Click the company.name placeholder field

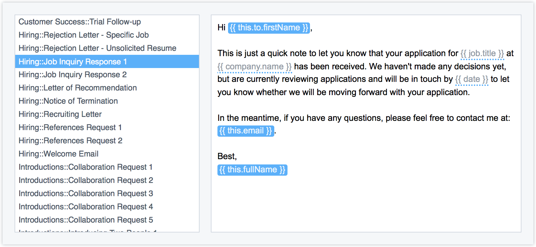(254, 67)
